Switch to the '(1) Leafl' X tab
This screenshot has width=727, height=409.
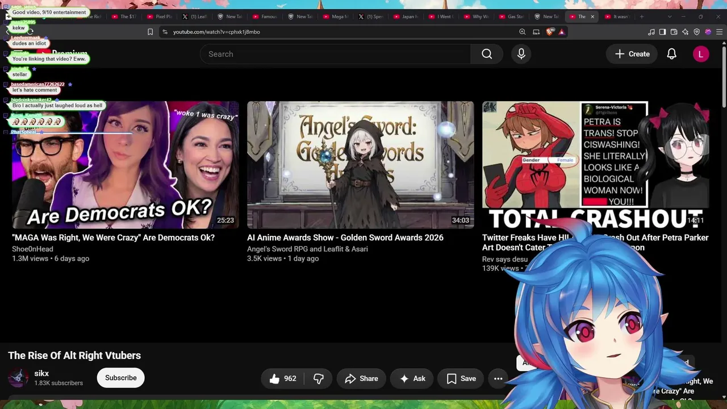[x=194, y=16]
